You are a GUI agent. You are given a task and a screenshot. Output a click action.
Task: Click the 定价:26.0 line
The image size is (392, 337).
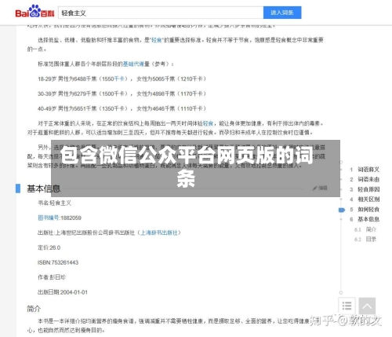click(49, 247)
